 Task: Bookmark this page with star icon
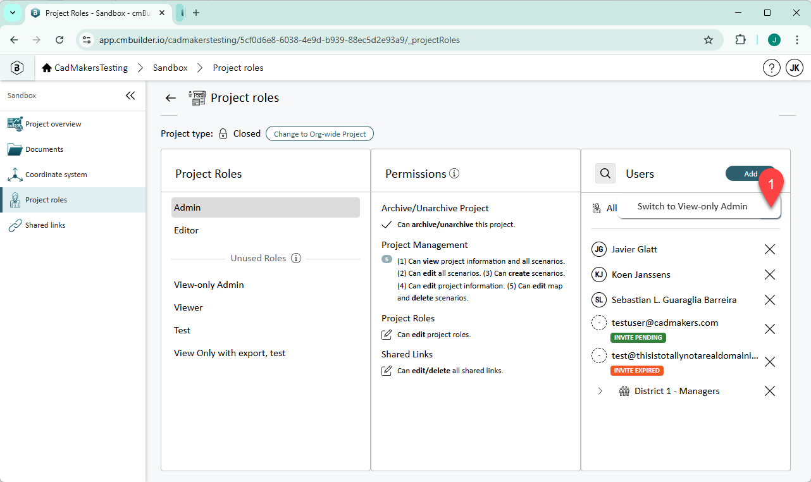(709, 40)
